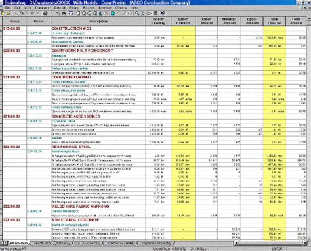Open the Window menu
Image resolution: width=311 pixels, height=251 pixels.
[x=121, y=8]
